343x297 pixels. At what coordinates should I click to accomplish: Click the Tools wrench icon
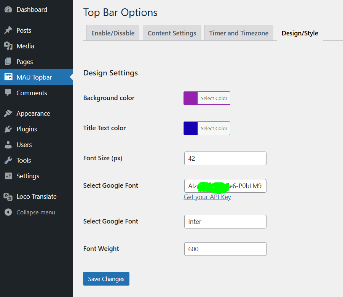8,160
